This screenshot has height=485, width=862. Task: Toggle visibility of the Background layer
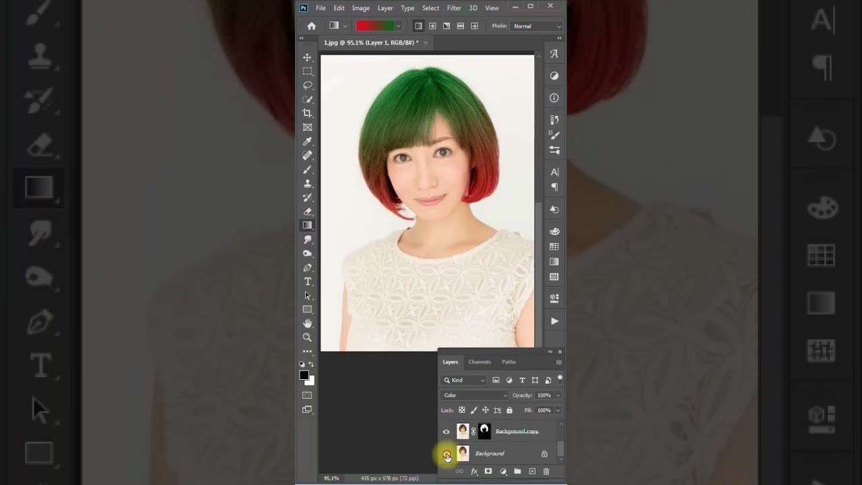coord(446,454)
